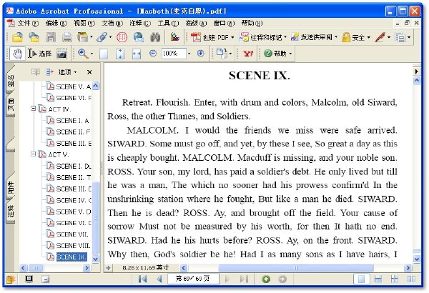Go to first page via status bar

[x=142, y=279]
